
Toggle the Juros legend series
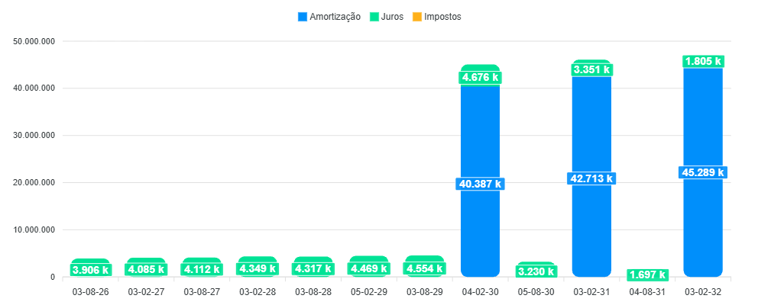391,17
